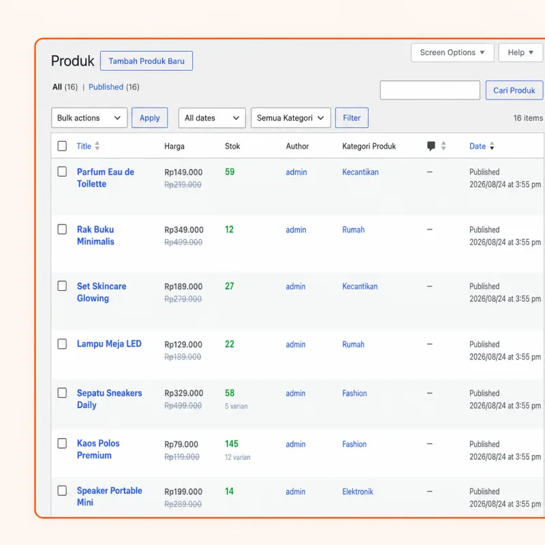The width and height of the screenshot is (545, 545).
Task: Click the Kategori Produk column header
Action: [369, 146]
